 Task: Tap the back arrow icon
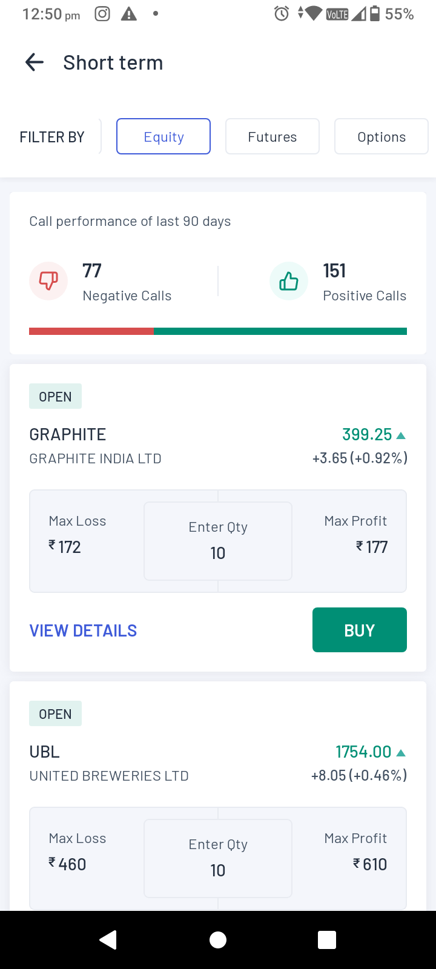coord(35,62)
